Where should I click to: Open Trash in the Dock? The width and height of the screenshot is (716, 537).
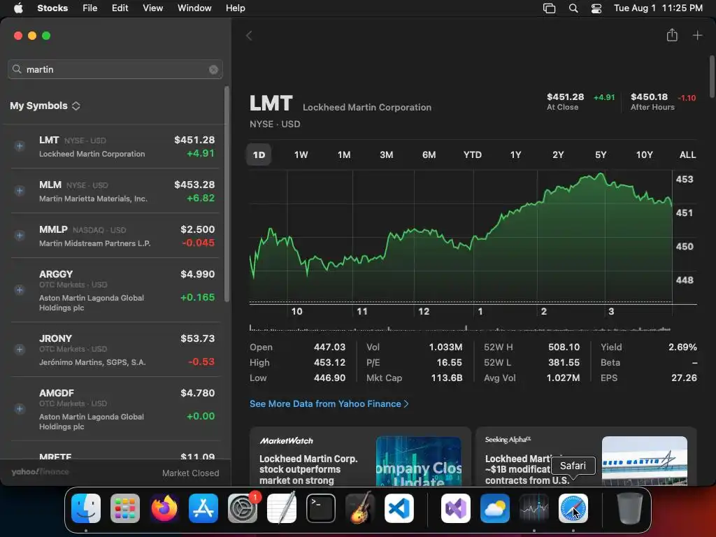tap(630, 508)
